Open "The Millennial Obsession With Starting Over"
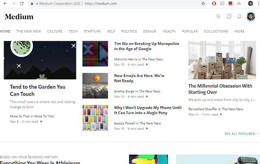Screen dimensions: 260x164 220,89
